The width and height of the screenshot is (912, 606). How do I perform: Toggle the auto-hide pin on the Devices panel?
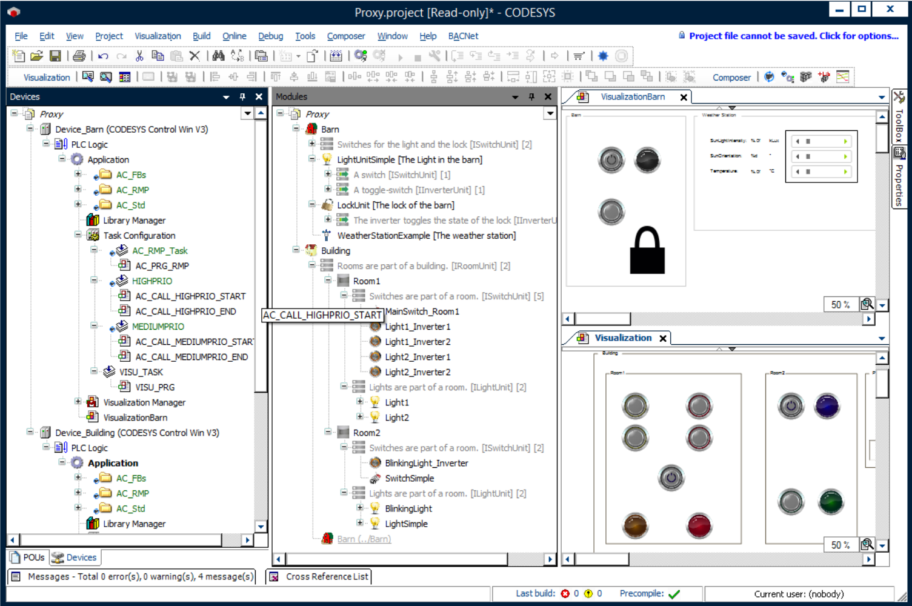[x=242, y=97]
